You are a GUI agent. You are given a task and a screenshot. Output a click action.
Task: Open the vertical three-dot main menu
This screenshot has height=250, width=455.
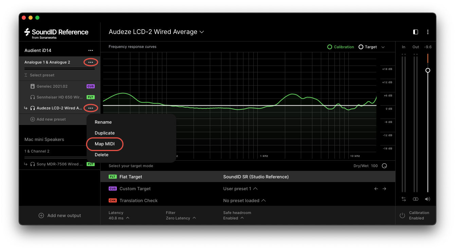point(428,32)
